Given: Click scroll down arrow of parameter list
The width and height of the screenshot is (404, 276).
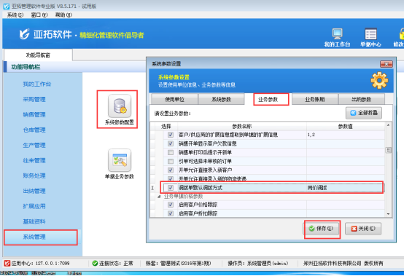Looking at the screenshot, I should tap(388, 214).
